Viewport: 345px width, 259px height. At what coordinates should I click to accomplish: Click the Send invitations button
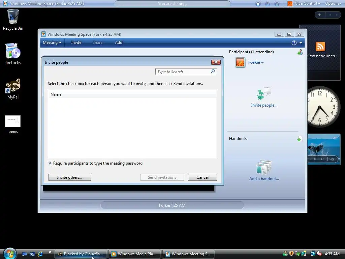(x=162, y=177)
